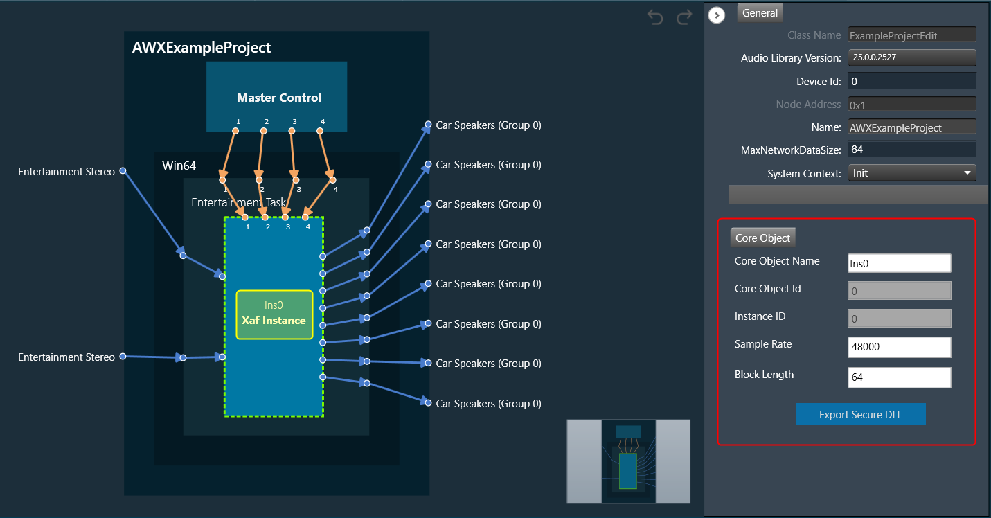Open the Core Object tab

762,238
